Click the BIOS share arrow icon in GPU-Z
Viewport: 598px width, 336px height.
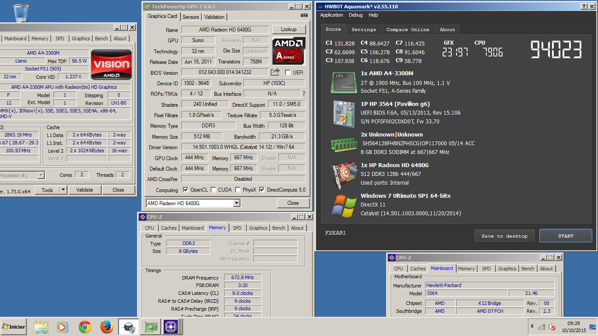pyautogui.click(x=275, y=72)
